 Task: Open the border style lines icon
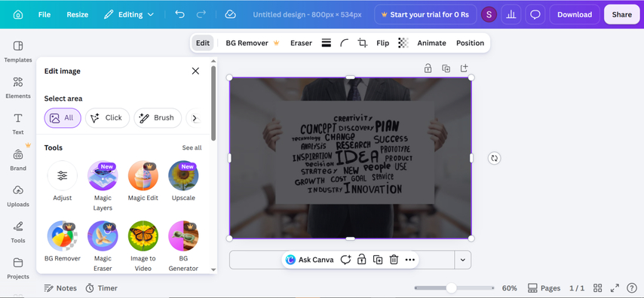327,43
